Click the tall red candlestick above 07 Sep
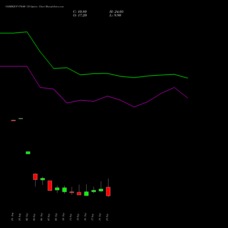228x228 pixels. 50,186
